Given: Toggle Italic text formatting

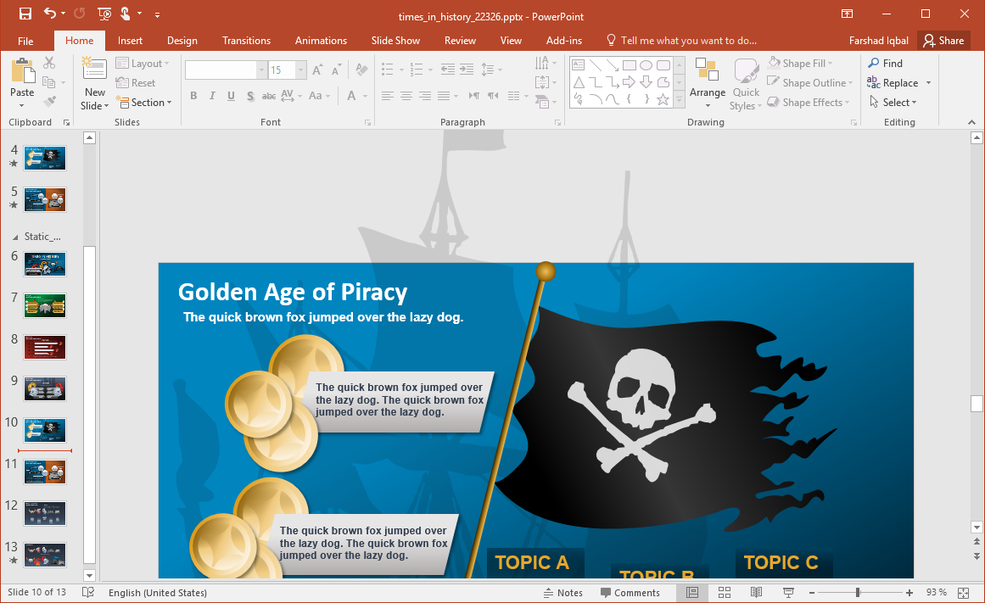Looking at the screenshot, I should (212, 96).
